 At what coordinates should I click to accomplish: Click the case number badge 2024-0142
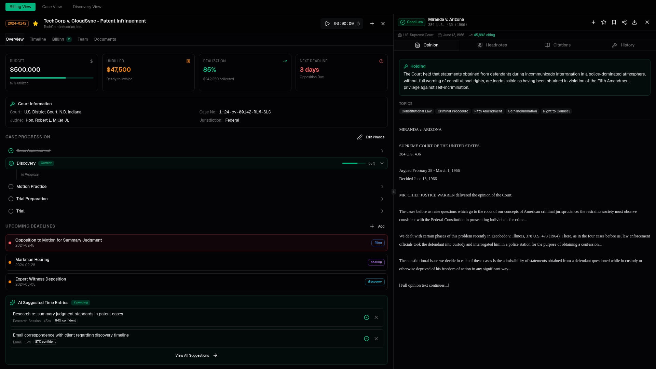tap(17, 24)
